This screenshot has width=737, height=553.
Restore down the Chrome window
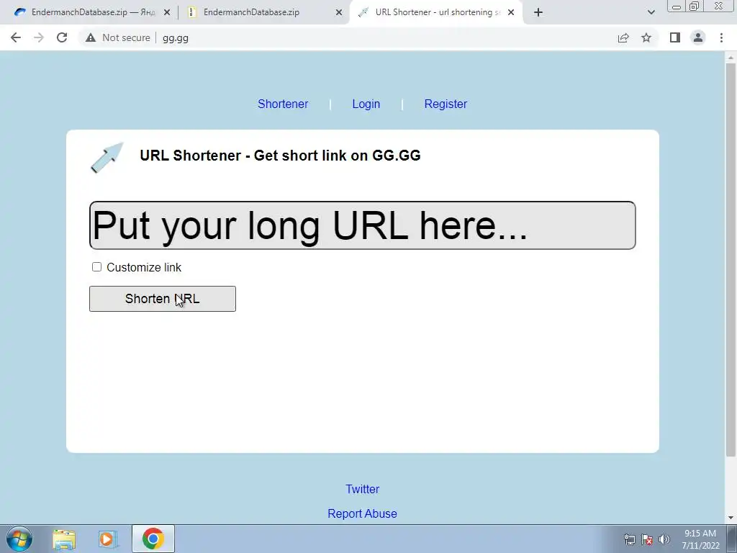695,6
